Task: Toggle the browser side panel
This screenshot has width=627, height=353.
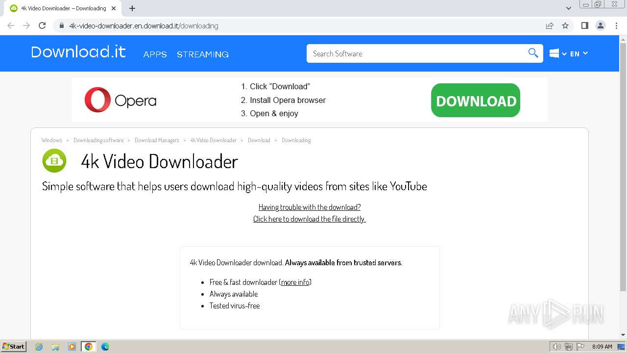Action: [584, 25]
